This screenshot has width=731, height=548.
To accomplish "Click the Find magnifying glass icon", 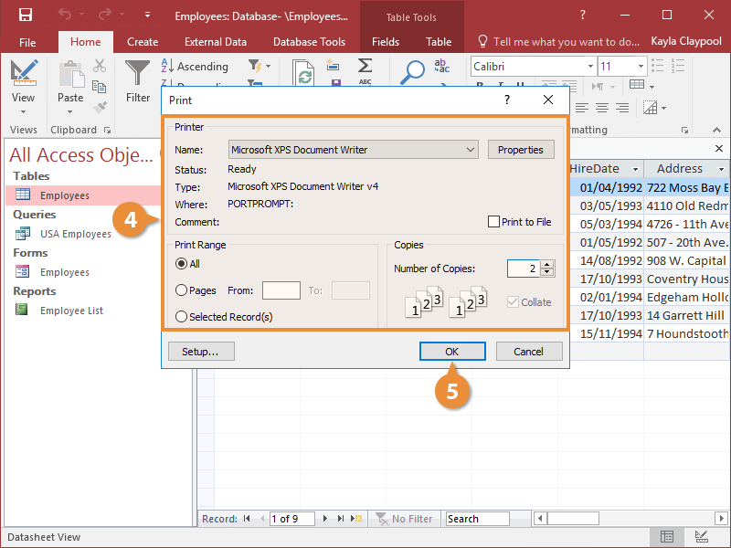I will (x=414, y=71).
